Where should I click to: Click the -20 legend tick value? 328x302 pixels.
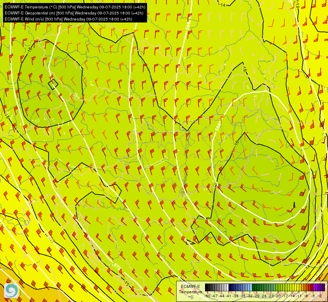point(278,296)
